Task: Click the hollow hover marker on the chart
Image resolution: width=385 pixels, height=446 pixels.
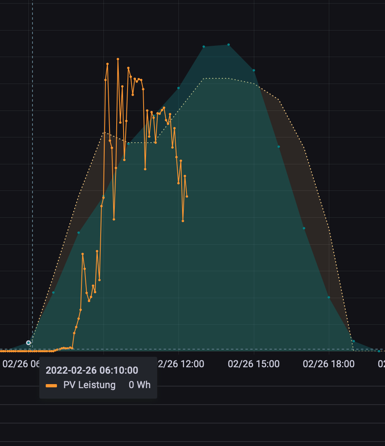Action: pos(28,343)
